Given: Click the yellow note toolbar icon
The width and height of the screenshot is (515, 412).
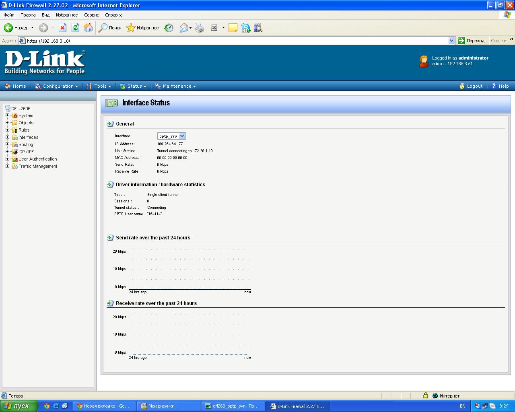Looking at the screenshot, I should [x=233, y=28].
